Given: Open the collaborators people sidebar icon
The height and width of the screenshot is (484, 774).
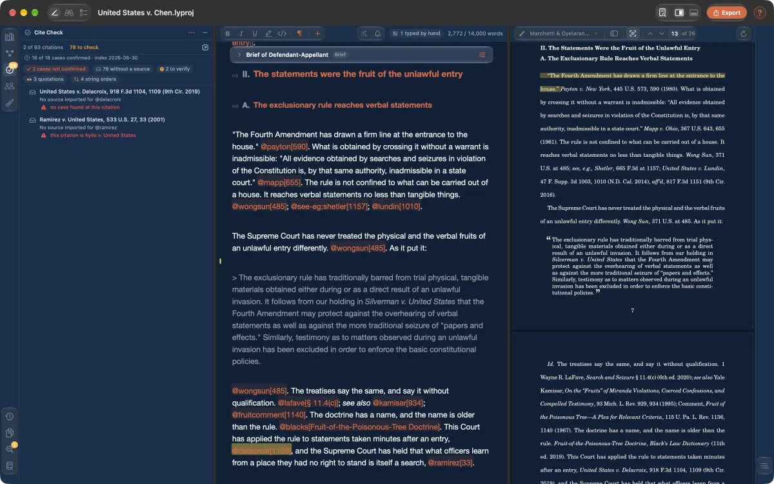Looking at the screenshot, I should click(x=10, y=86).
